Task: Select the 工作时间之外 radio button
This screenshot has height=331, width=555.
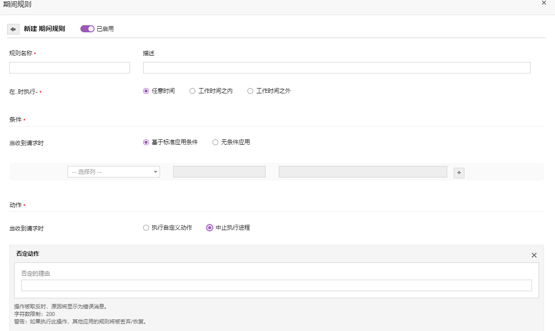Action: pyautogui.click(x=250, y=91)
